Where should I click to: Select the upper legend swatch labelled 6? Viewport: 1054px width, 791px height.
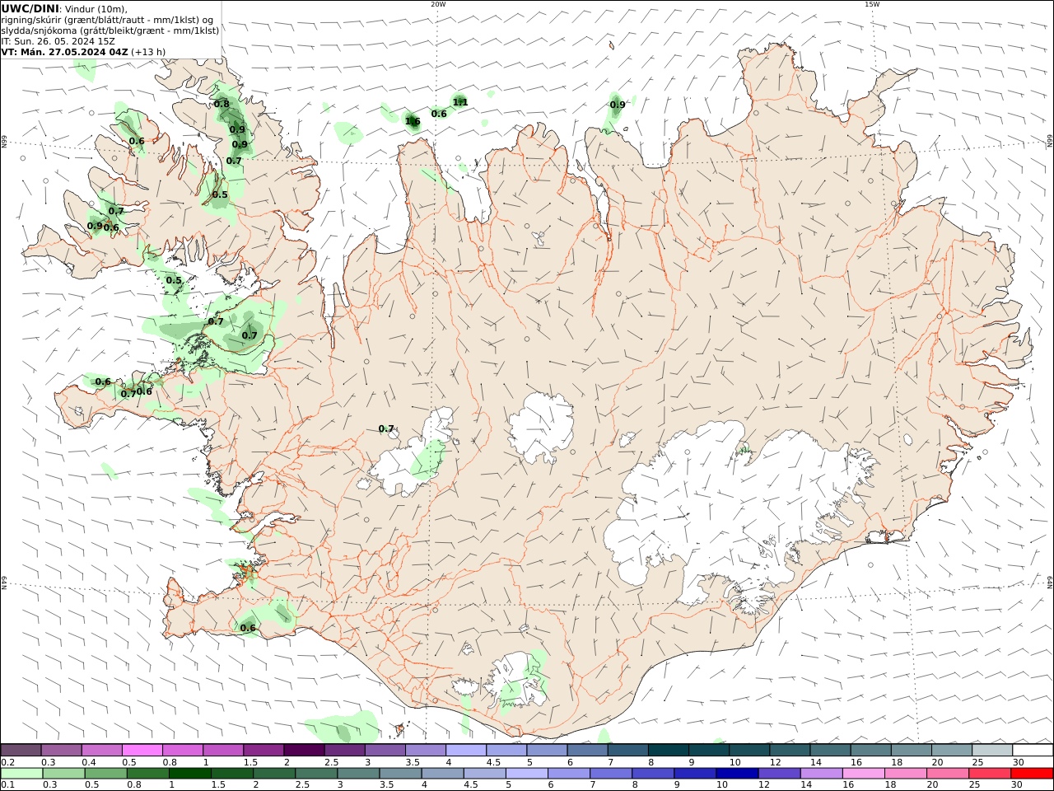pos(587,750)
